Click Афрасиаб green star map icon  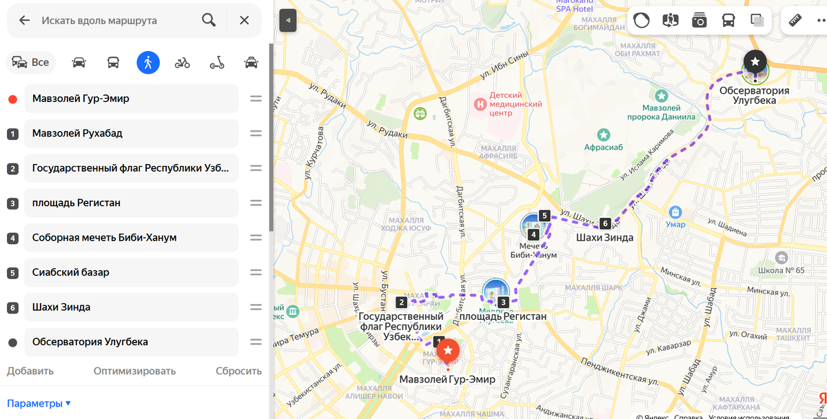604,134
